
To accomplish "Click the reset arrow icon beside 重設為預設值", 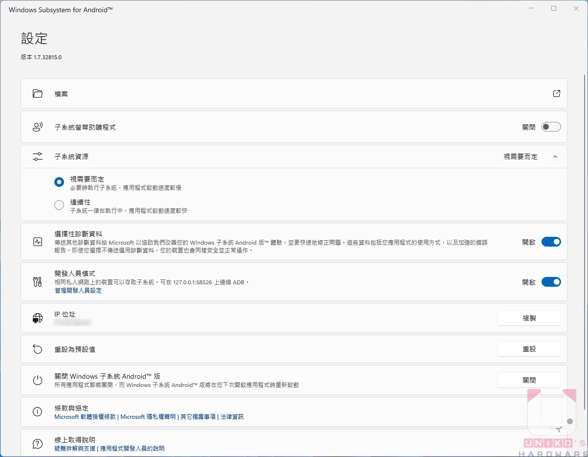I will pos(38,349).
